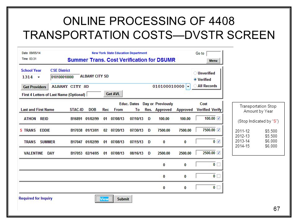Click STAC-ID B17053

76,153
